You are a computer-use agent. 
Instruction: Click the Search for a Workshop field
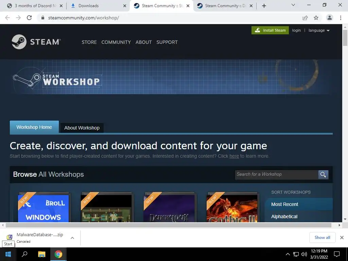click(276, 174)
